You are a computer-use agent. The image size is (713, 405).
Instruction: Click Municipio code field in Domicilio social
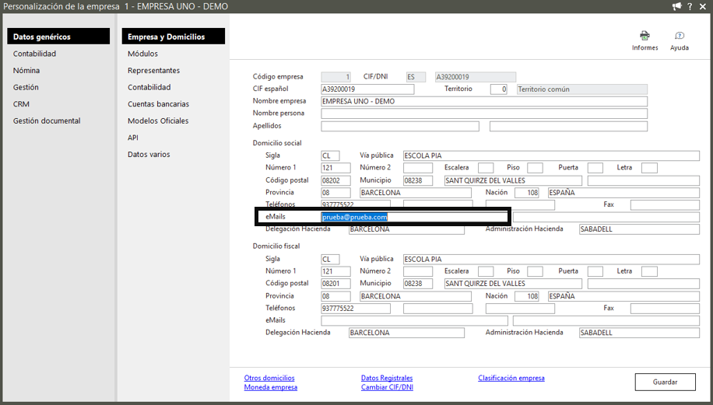[418, 180]
